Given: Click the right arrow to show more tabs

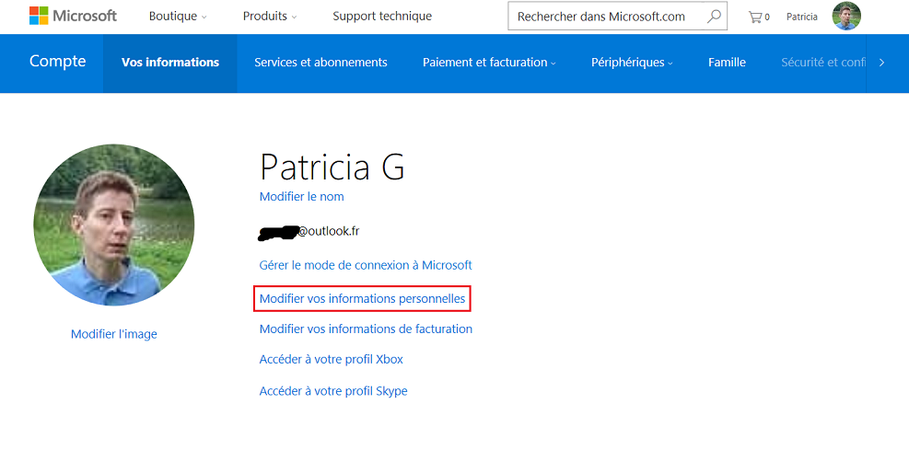Looking at the screenshot, I should [x=881, y=63].
